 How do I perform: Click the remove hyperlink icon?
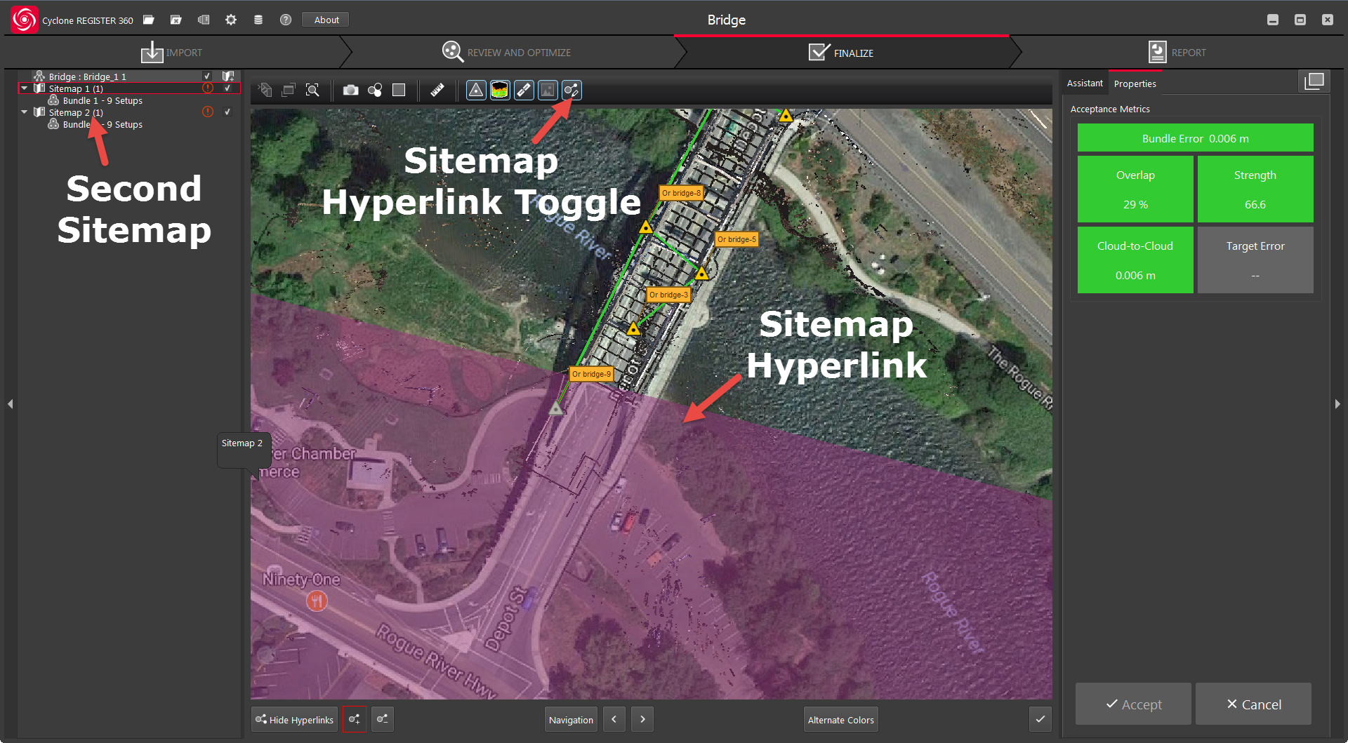pyautogui.click(x=383, y=719)
